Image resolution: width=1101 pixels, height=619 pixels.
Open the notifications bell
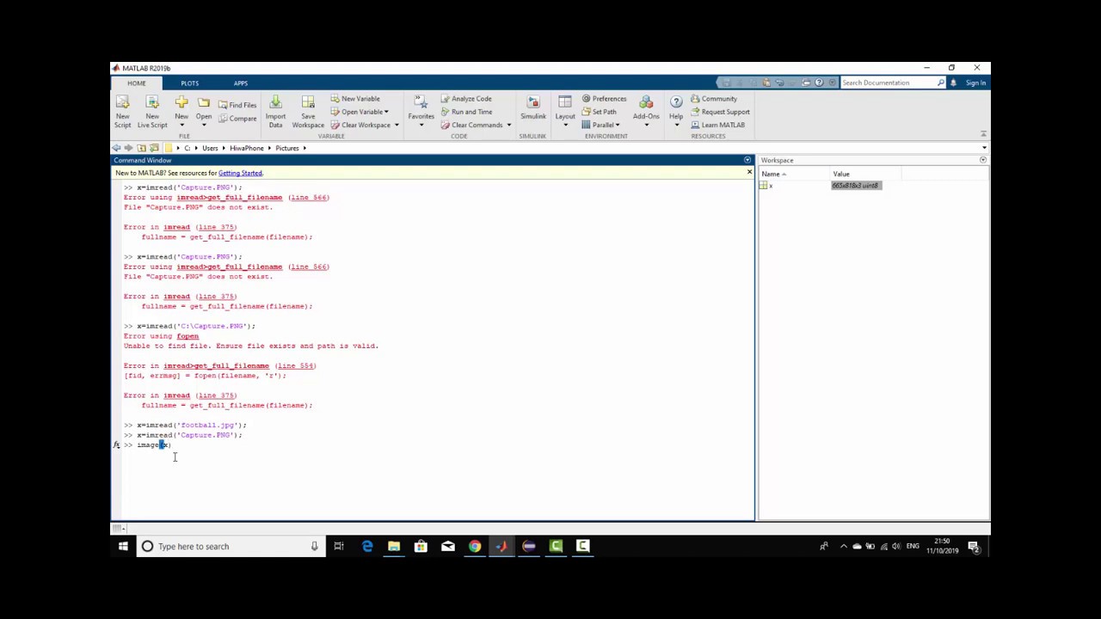(953, 83)
